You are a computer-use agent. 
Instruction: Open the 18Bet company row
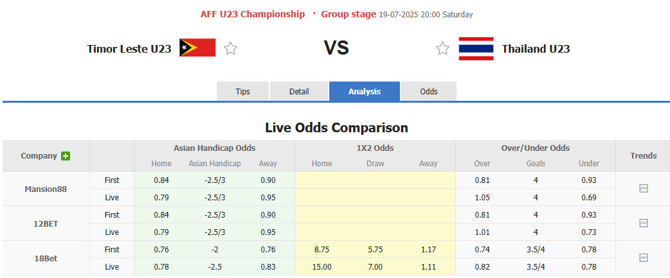tap(46, 257)
